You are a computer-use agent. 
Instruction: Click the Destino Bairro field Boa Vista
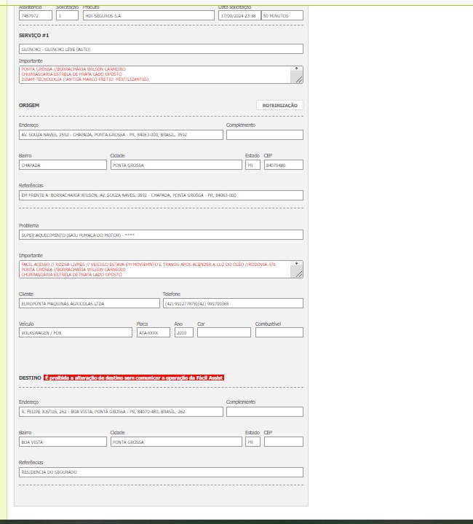[63, 442]
